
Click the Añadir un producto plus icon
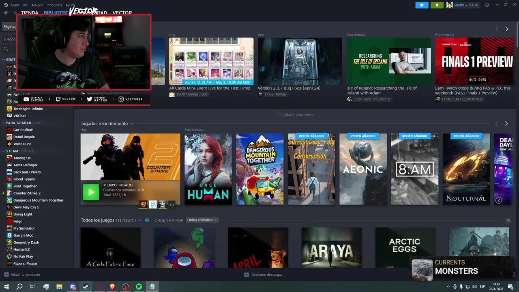click(6, 275)
